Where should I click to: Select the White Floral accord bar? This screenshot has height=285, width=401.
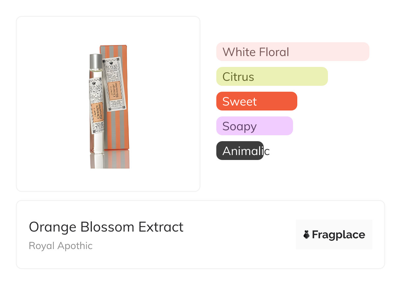pos(292,52)
